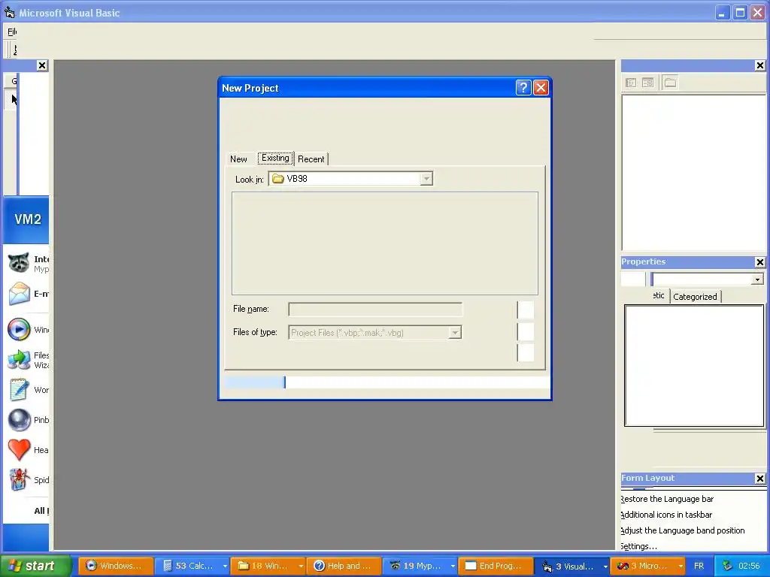Click the FR language indicator
The height and width of the screenshot is (577, 770).
(699, 566)
